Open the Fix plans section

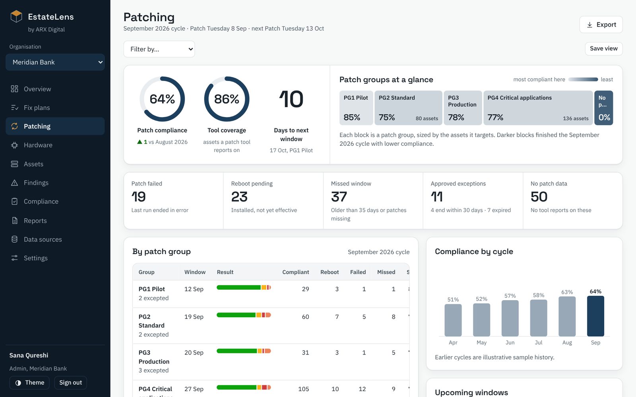click(55, 108)
